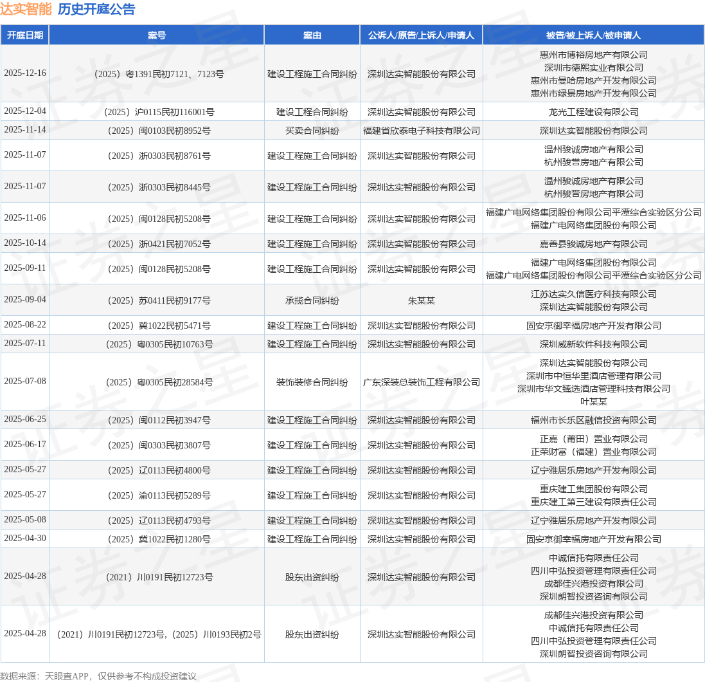Click the 公诉人/原告/上诉人/申请人 column header
Screen dimensions: 705x682
pyautogui.click(x=422, y=35)
